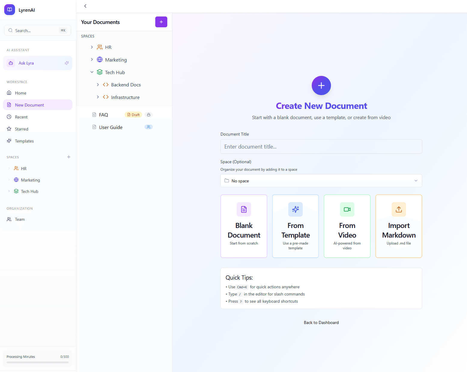
Task: Click the From Video camera icon
Action: tap(347, 209)
